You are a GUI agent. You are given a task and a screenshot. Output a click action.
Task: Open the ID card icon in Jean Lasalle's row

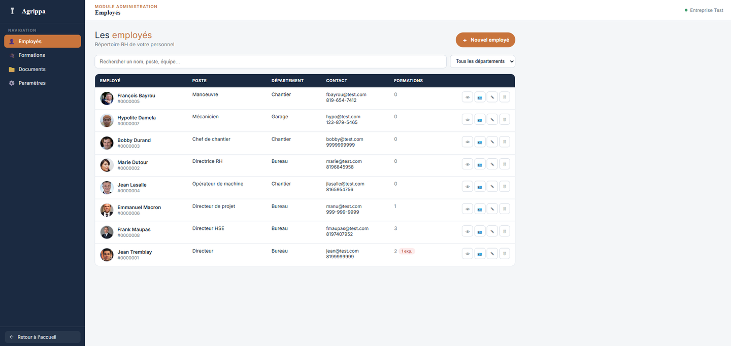click(480, 187)
